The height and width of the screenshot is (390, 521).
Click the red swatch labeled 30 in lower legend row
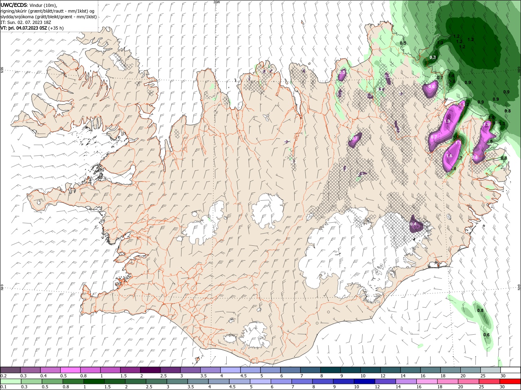[510, 381]
